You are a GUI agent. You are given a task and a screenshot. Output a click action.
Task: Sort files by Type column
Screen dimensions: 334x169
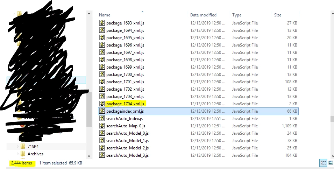(237, 15)
